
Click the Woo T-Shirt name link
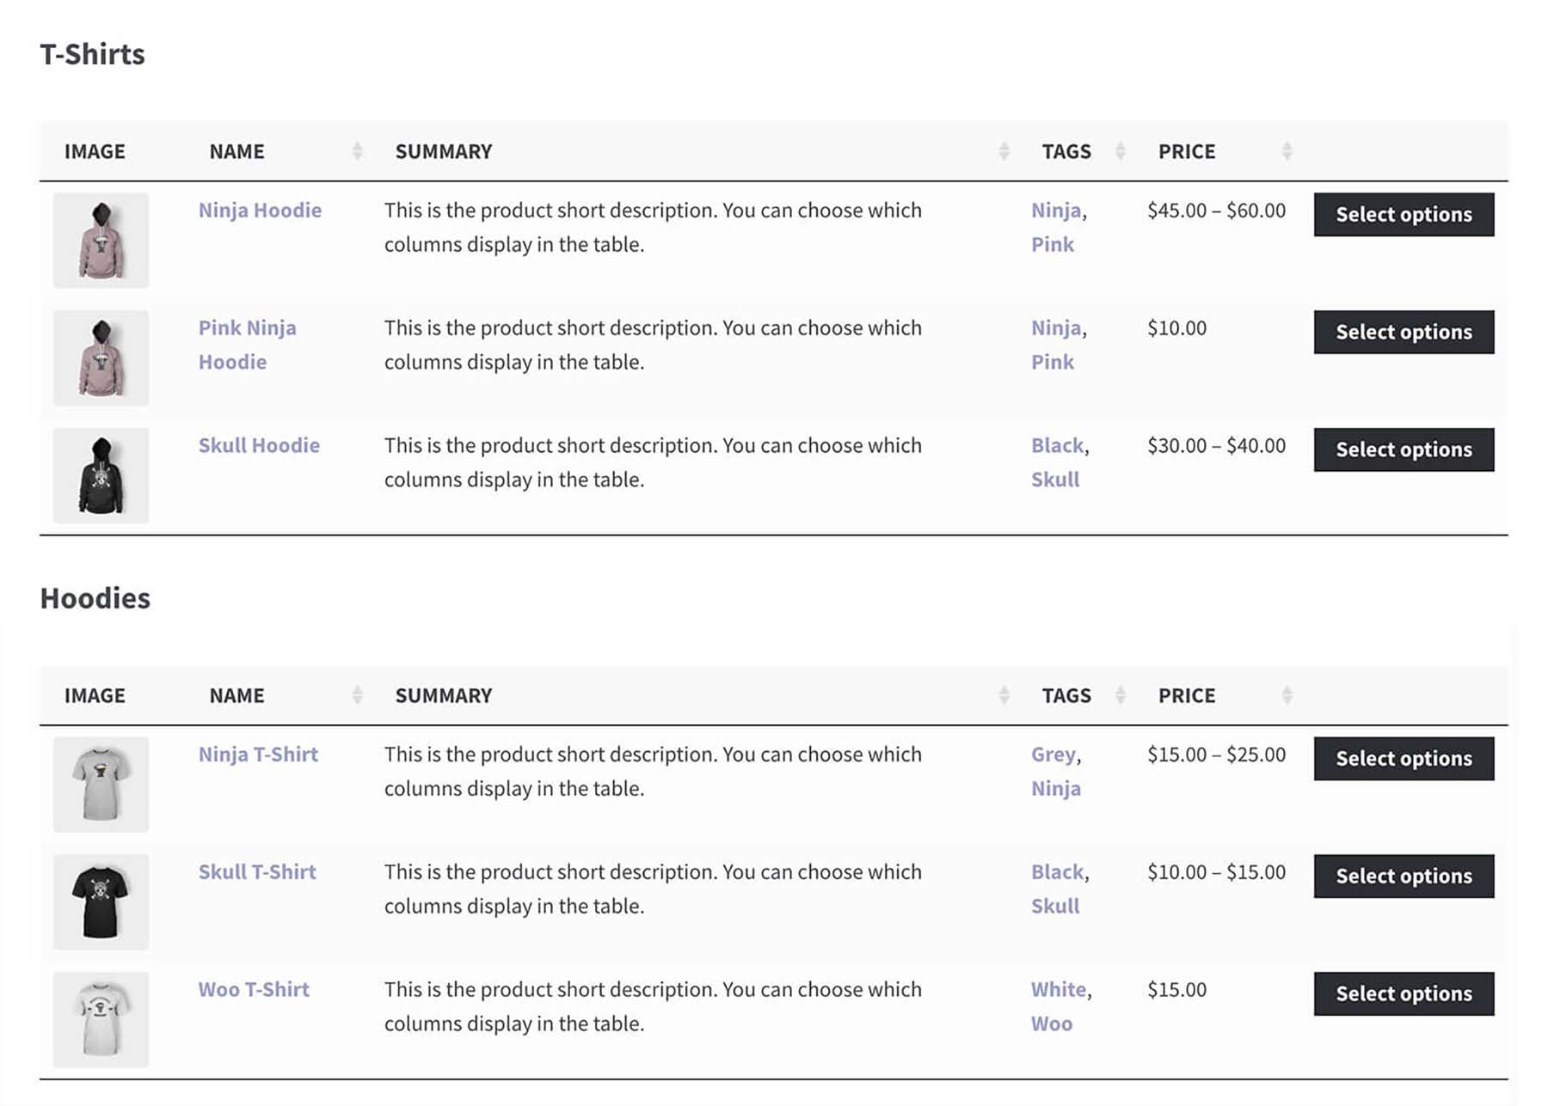[254, 989]
